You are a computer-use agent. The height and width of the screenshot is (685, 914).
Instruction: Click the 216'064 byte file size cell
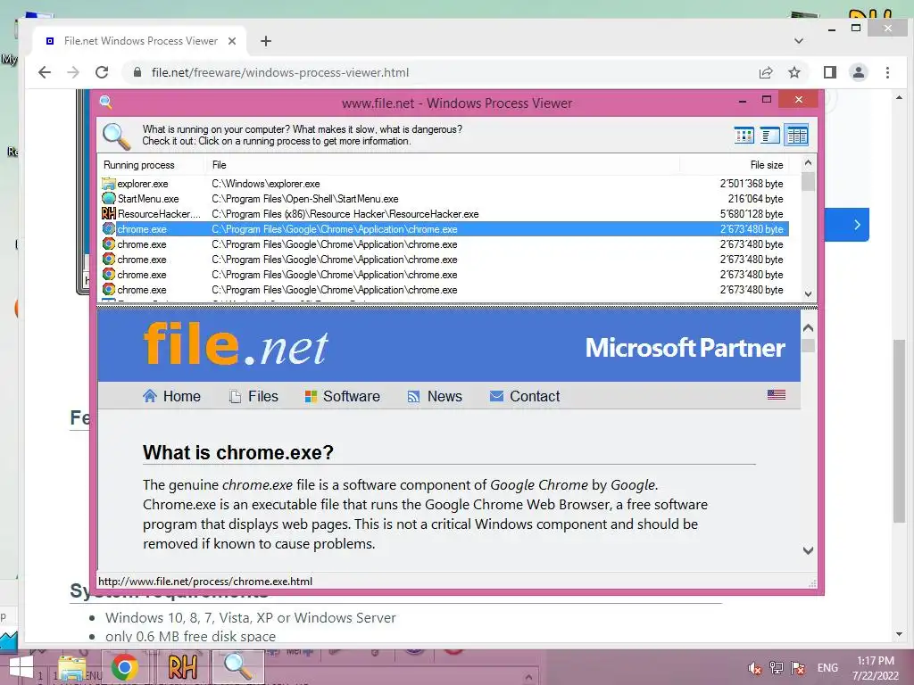coord(755,199)
